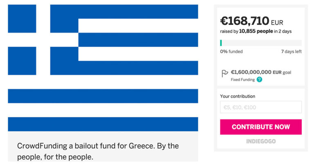Click the 10,855 people backers count
This screenshot has width=314, height=165.
point(256,31)
